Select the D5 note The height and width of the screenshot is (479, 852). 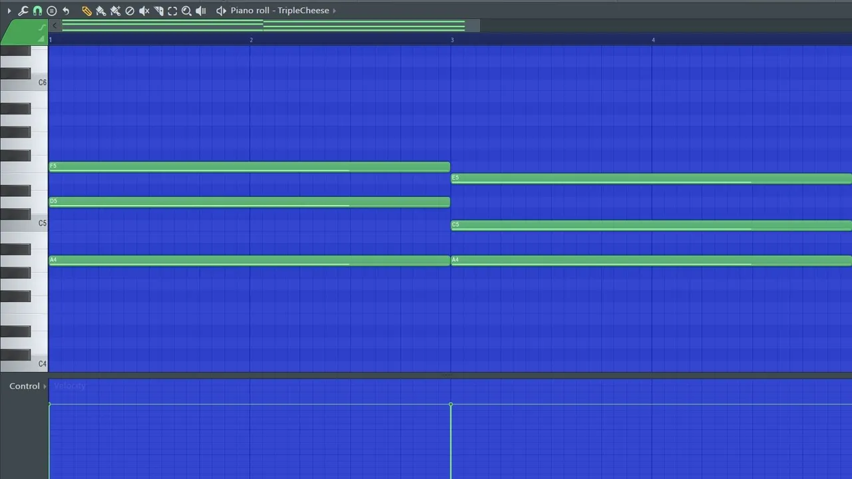pyautogui.click(x=250, y=202)
